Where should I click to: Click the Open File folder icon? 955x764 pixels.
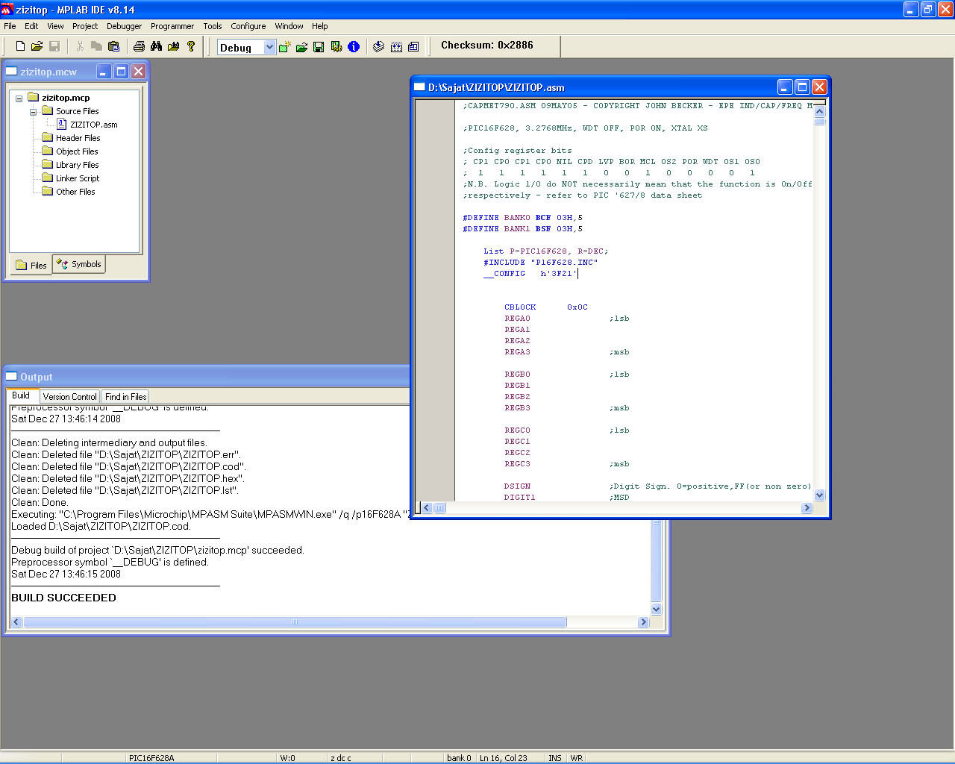tap(37, 46)
